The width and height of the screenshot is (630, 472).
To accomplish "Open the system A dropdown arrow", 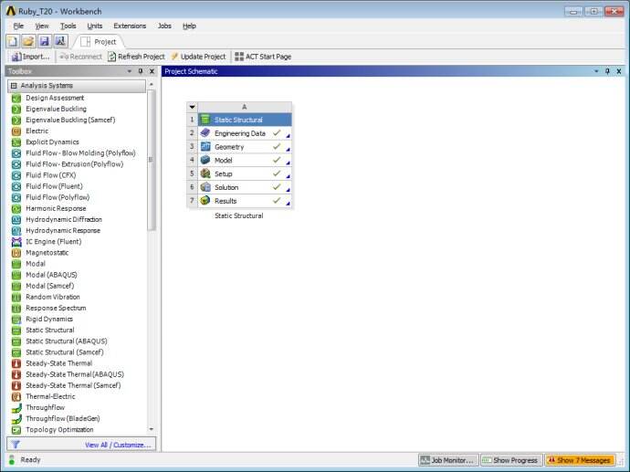I will point(192,107).
